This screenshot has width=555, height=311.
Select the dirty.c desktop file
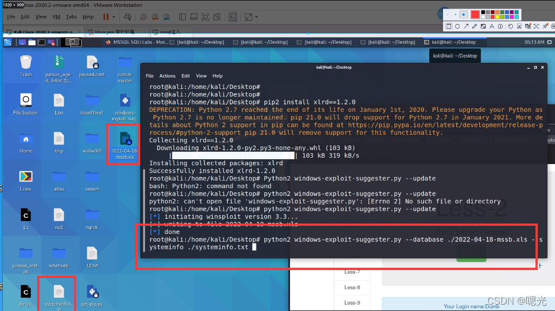[x=26, y=296]
